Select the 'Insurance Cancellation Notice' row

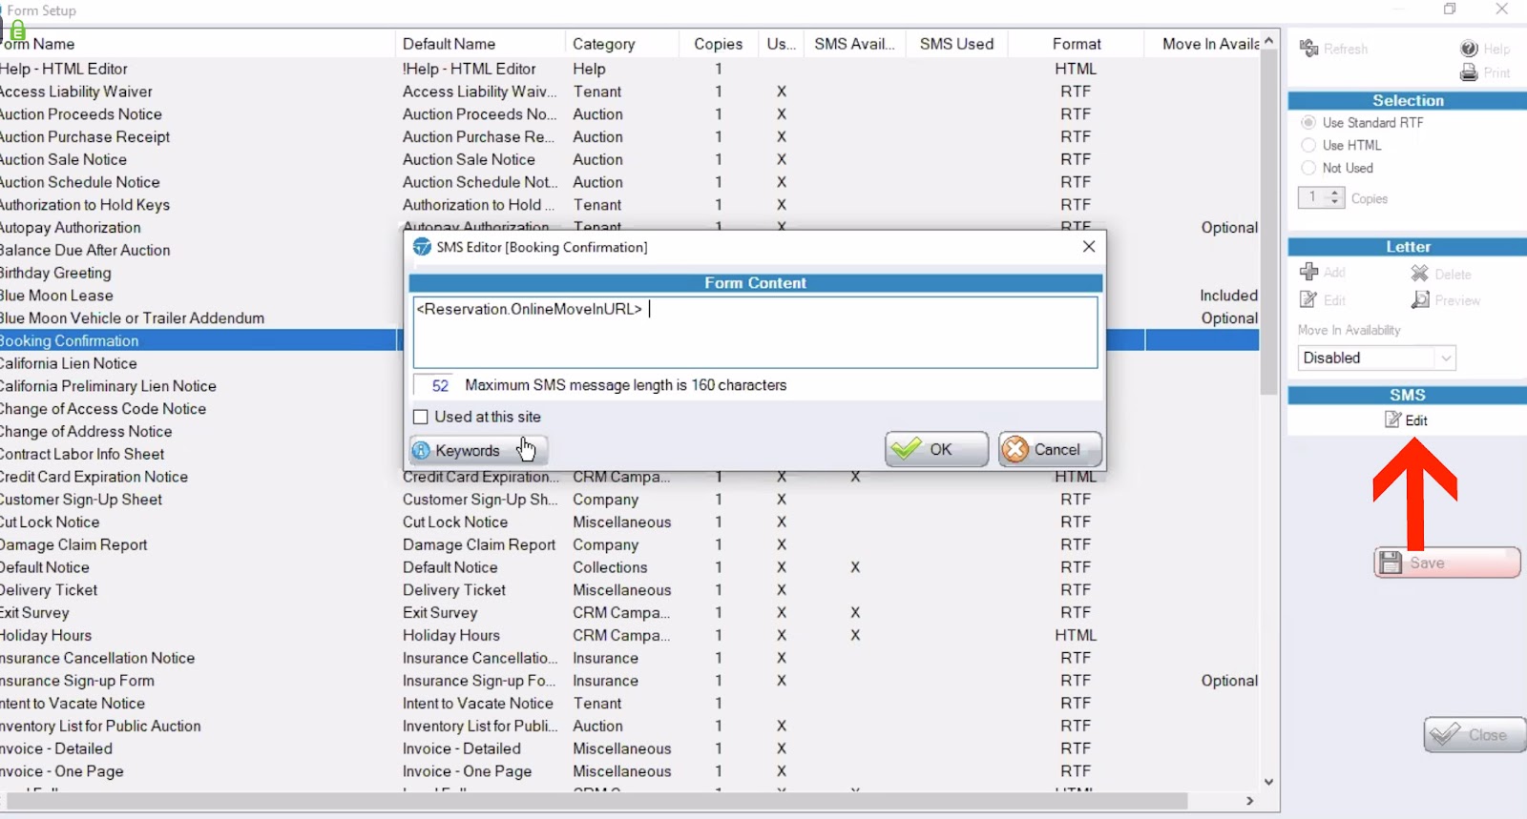pyautogui.click(x=630, y=659)
